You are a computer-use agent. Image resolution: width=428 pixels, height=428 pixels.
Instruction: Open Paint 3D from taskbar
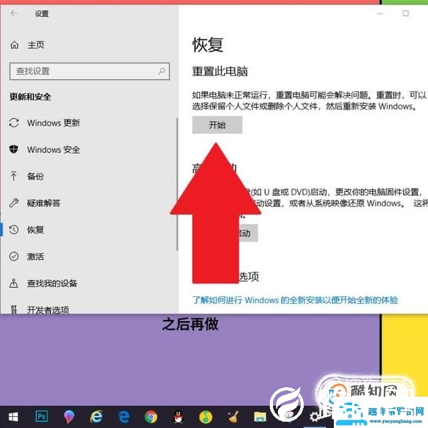click(x=69, y=417)
